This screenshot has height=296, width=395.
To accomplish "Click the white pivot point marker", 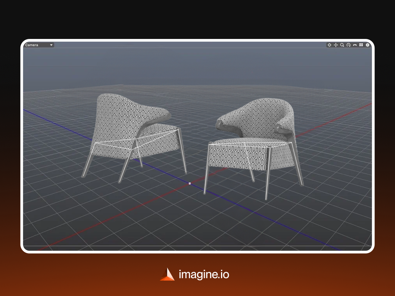I will point(189,183).
